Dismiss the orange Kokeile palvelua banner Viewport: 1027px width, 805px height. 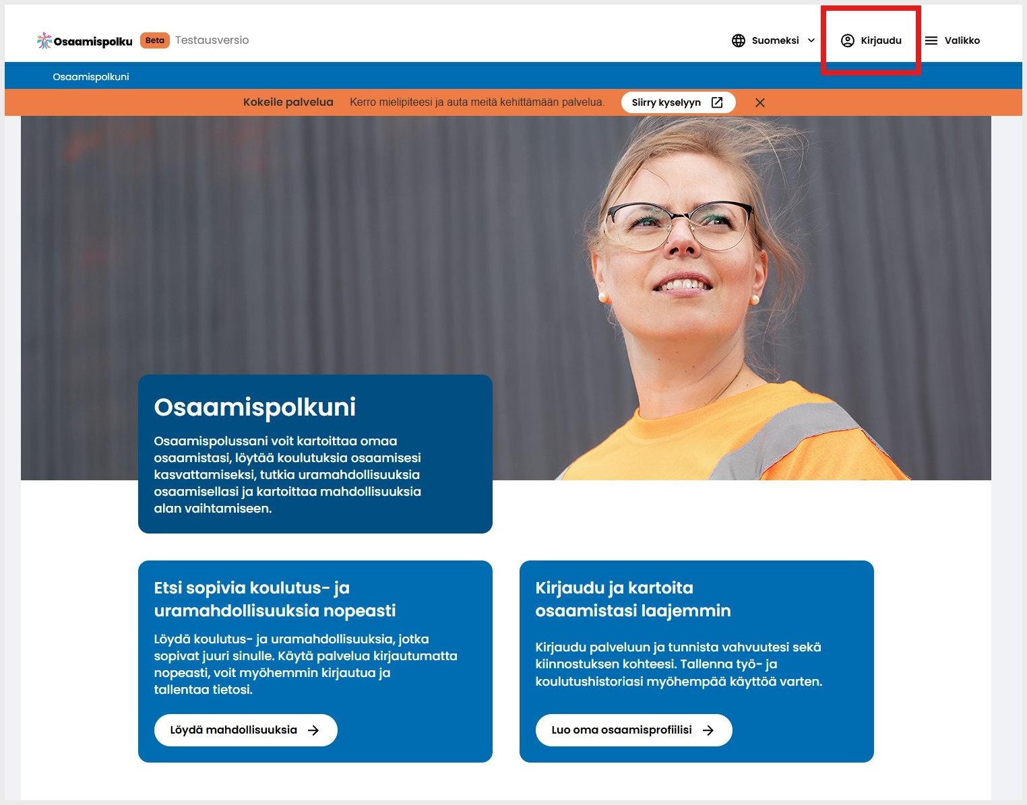click(x=760, y=102)
